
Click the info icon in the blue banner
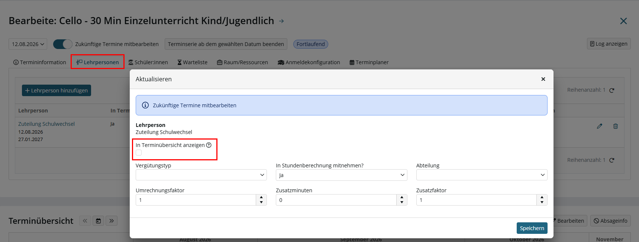[x=145, y=105]
